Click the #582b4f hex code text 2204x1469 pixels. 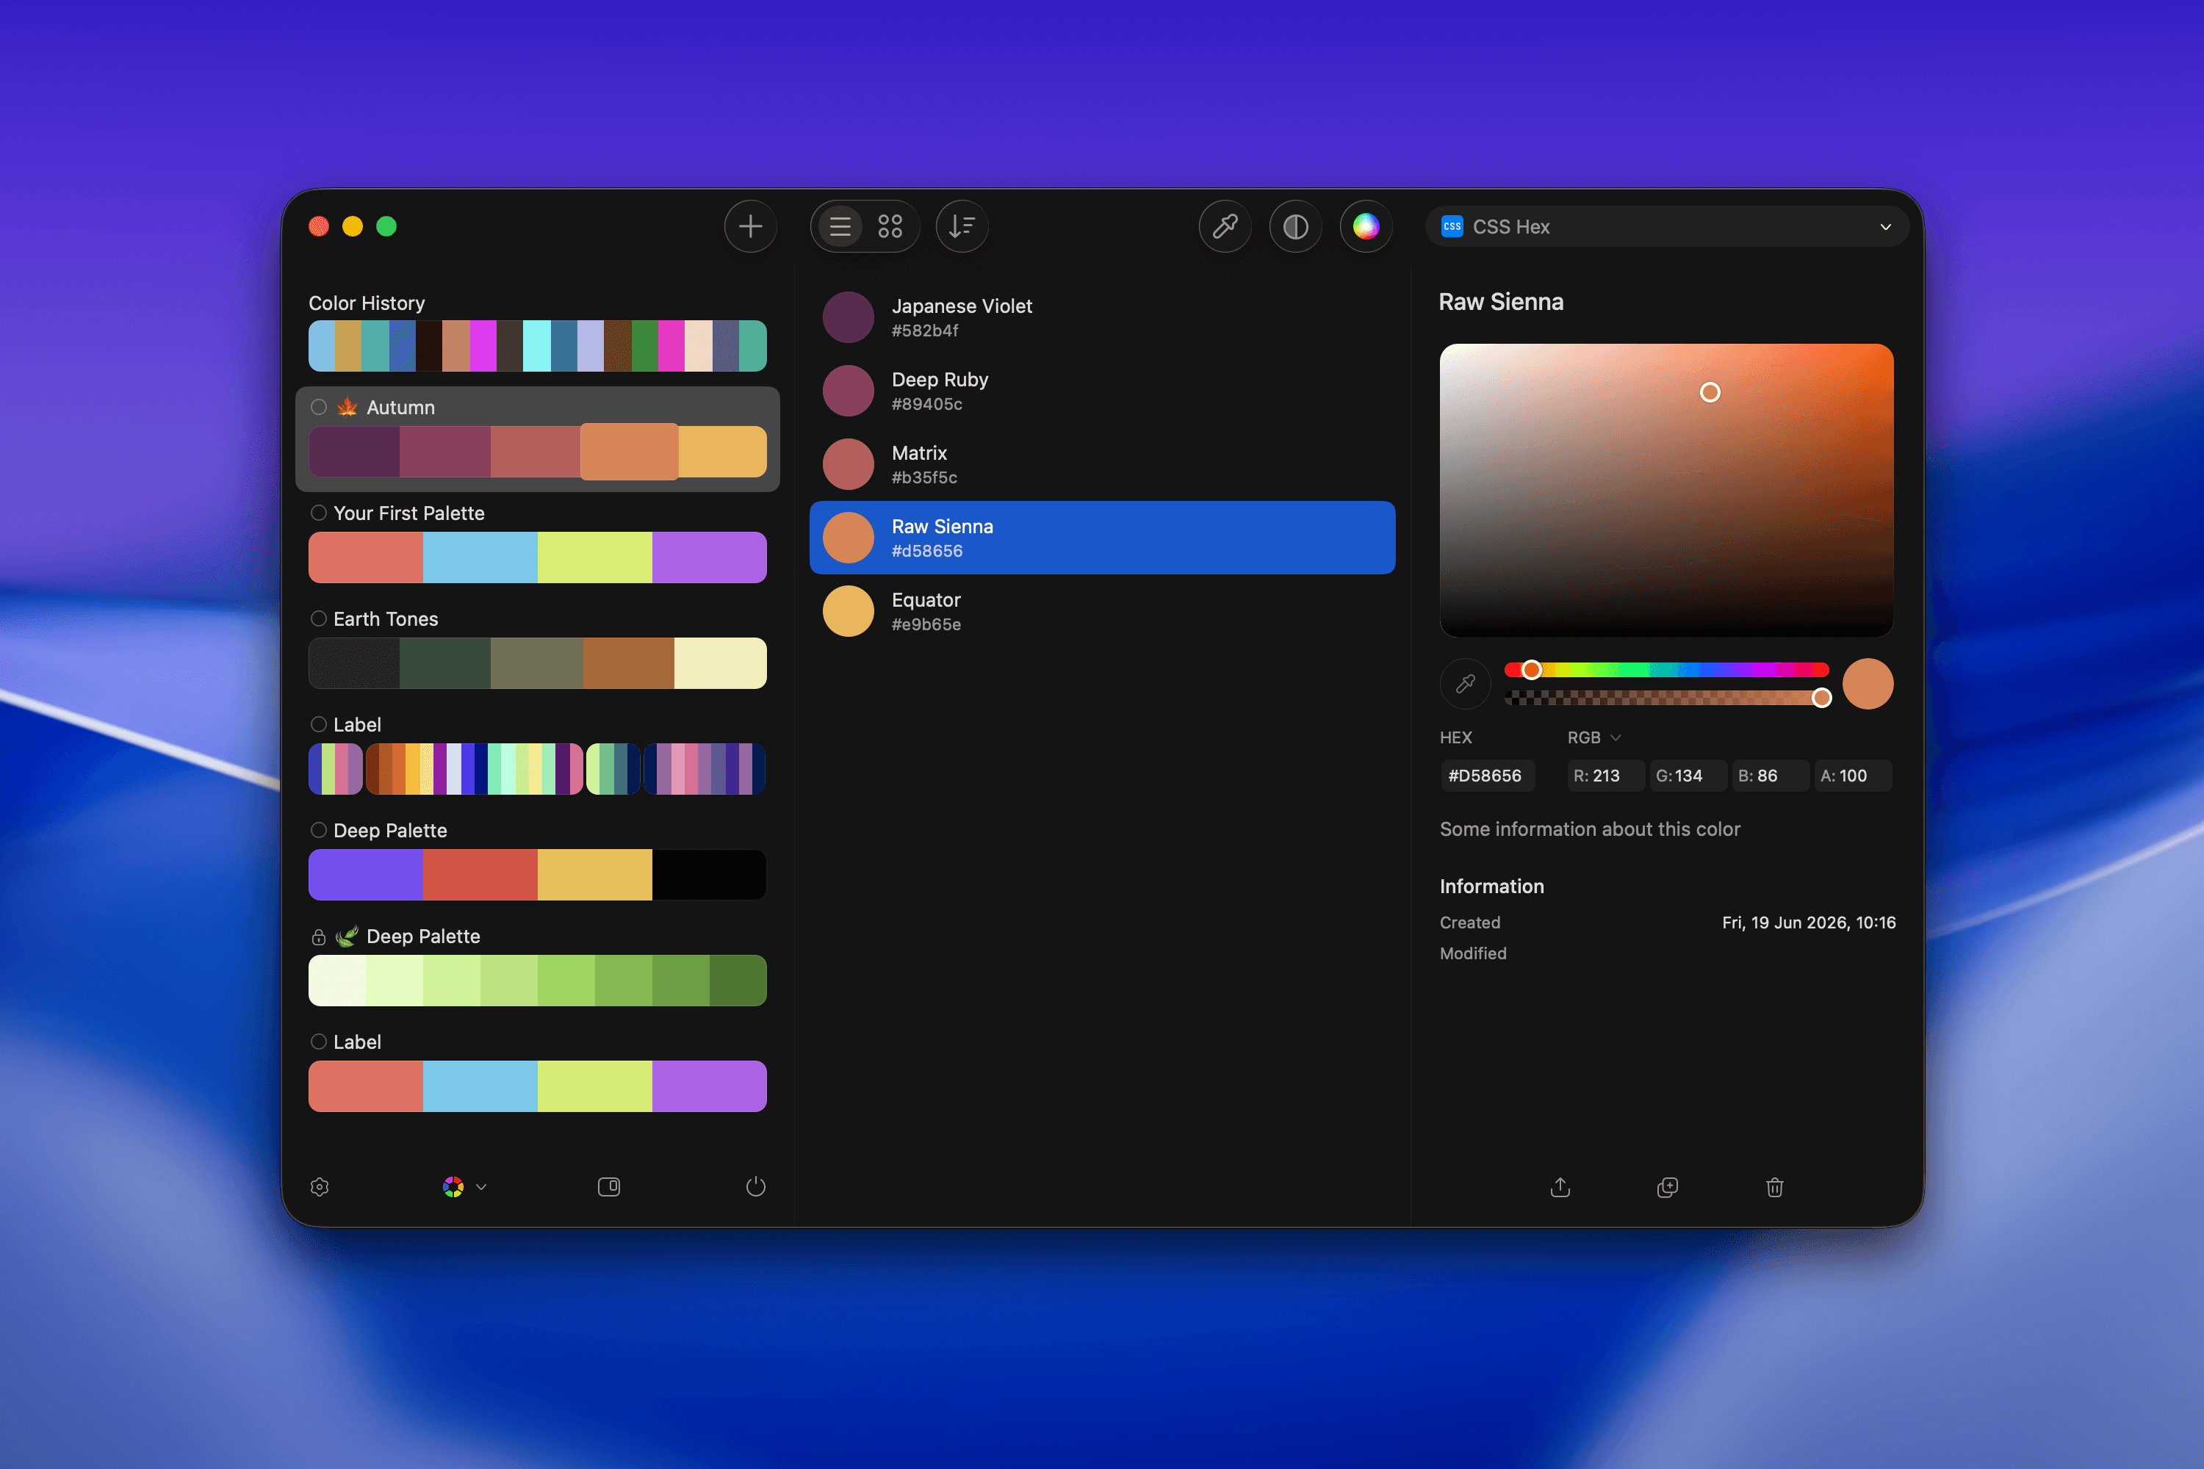pyautogui.click(x=924, y=331)
